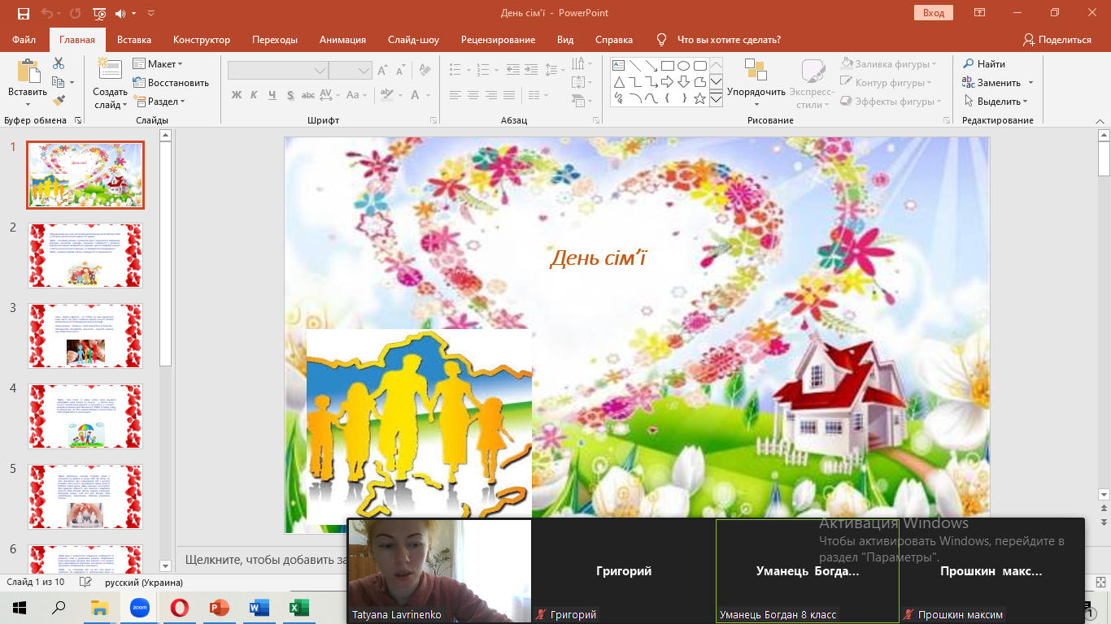Customize the Quick Access Toolbar

[x=151, y=14]
